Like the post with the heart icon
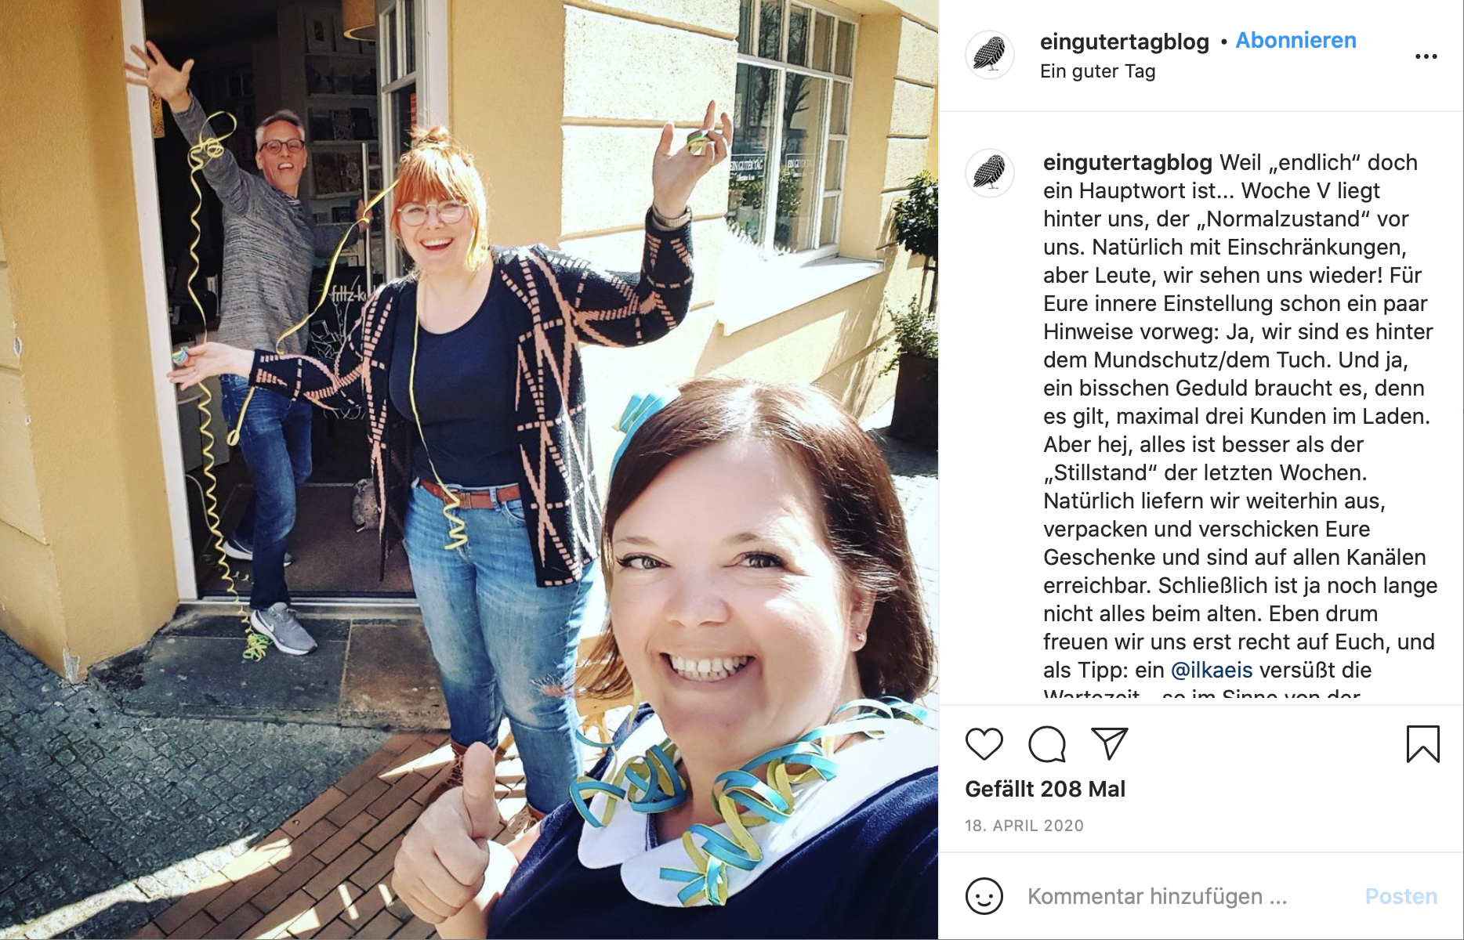 click(x=984, y=744)
